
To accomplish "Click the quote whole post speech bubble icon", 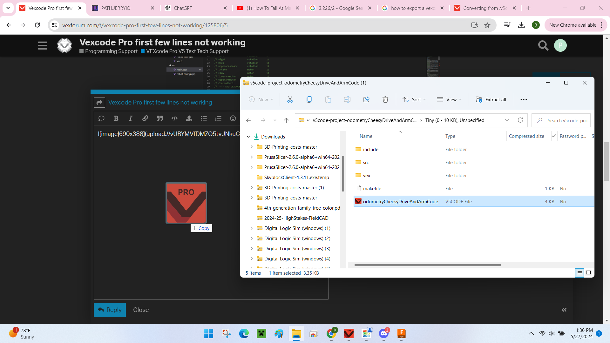I will click(101, 118).
